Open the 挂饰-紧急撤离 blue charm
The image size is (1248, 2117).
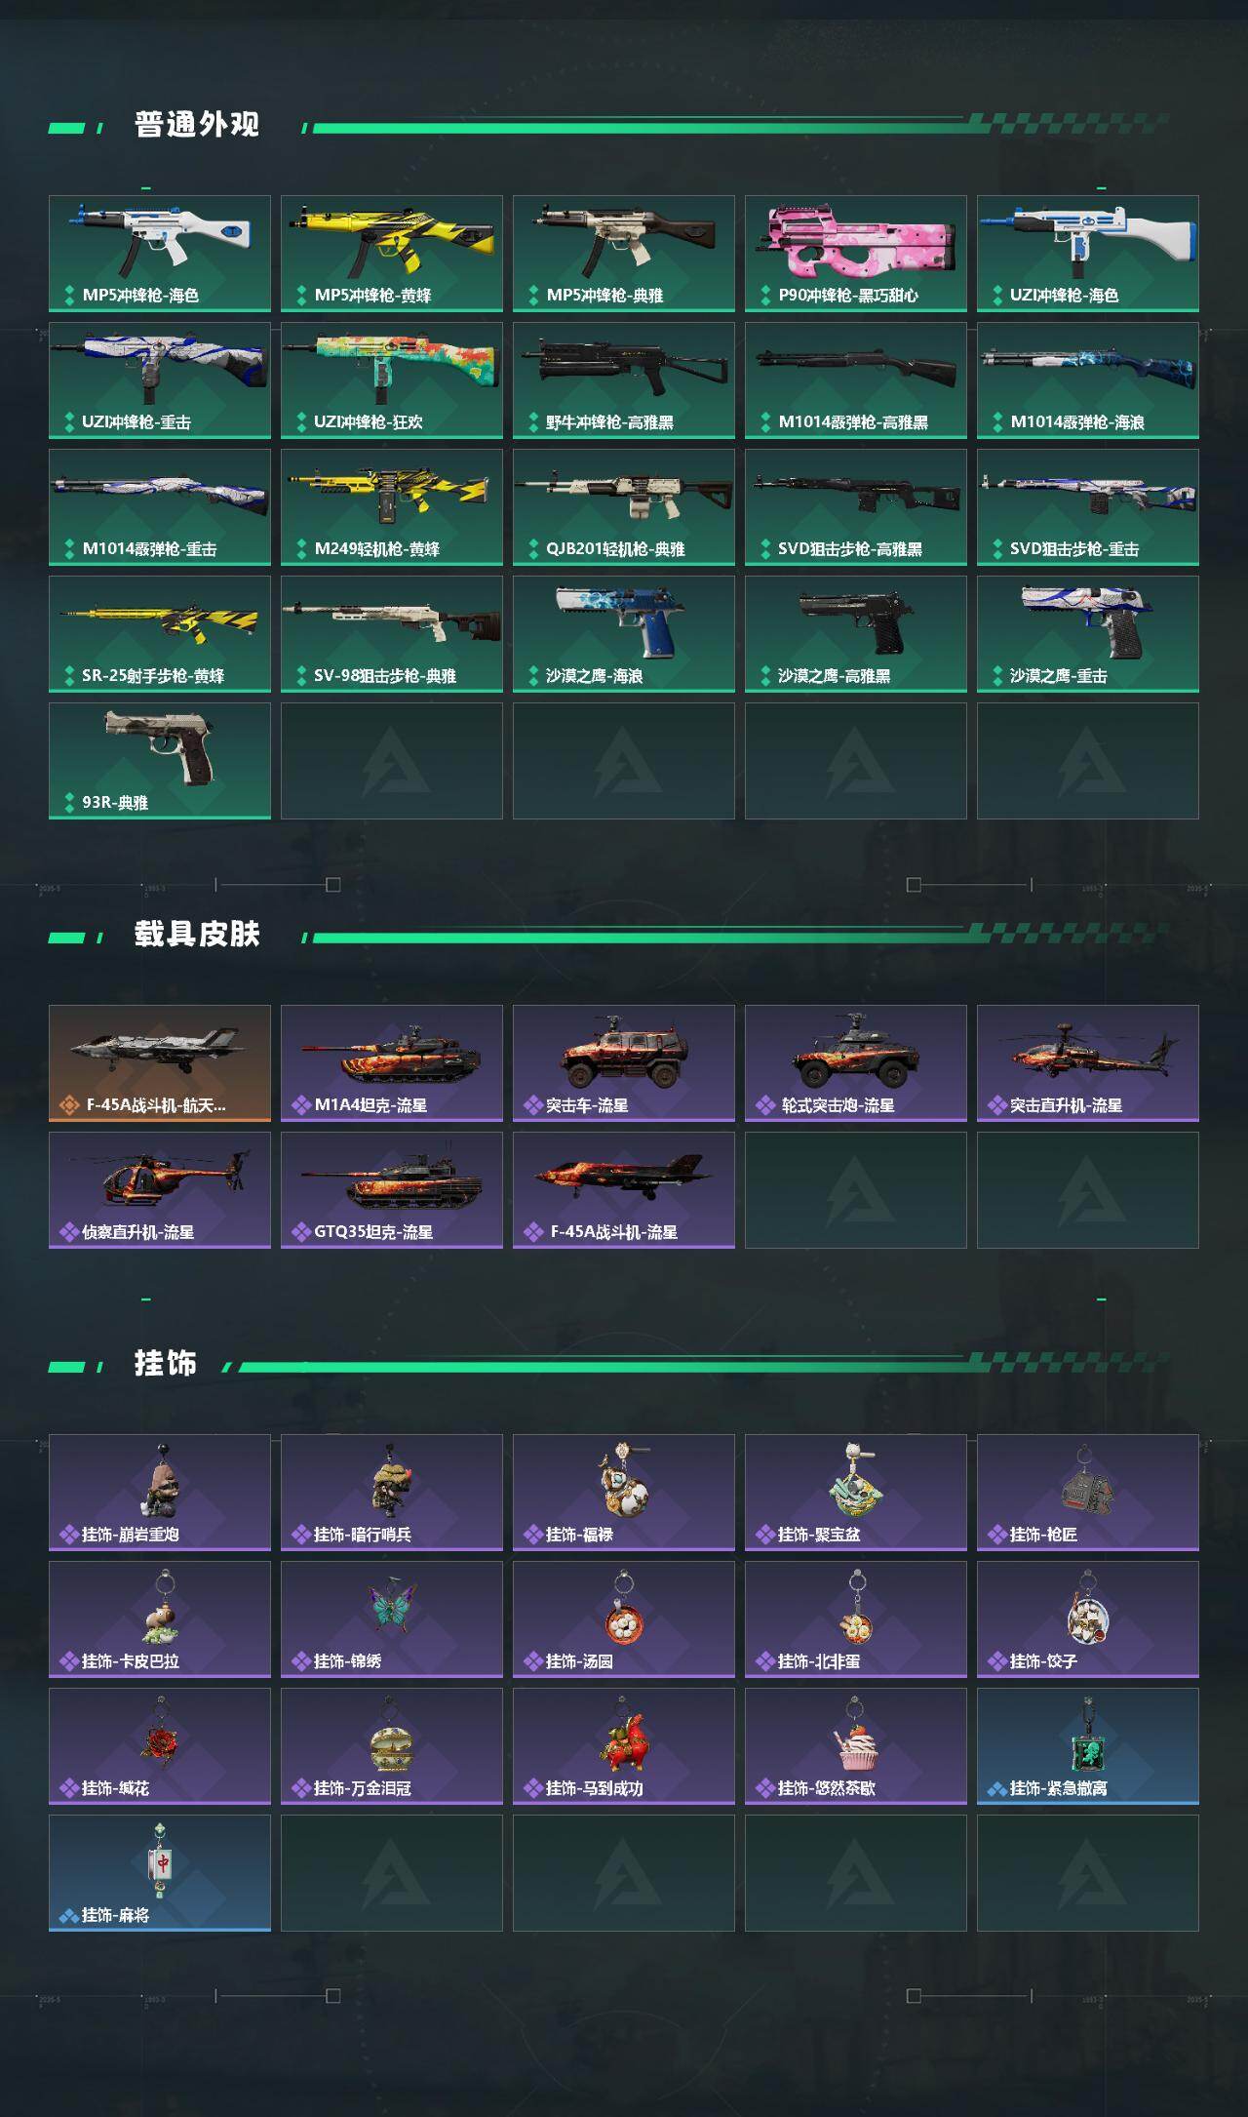click(x=1088, y=1746)
